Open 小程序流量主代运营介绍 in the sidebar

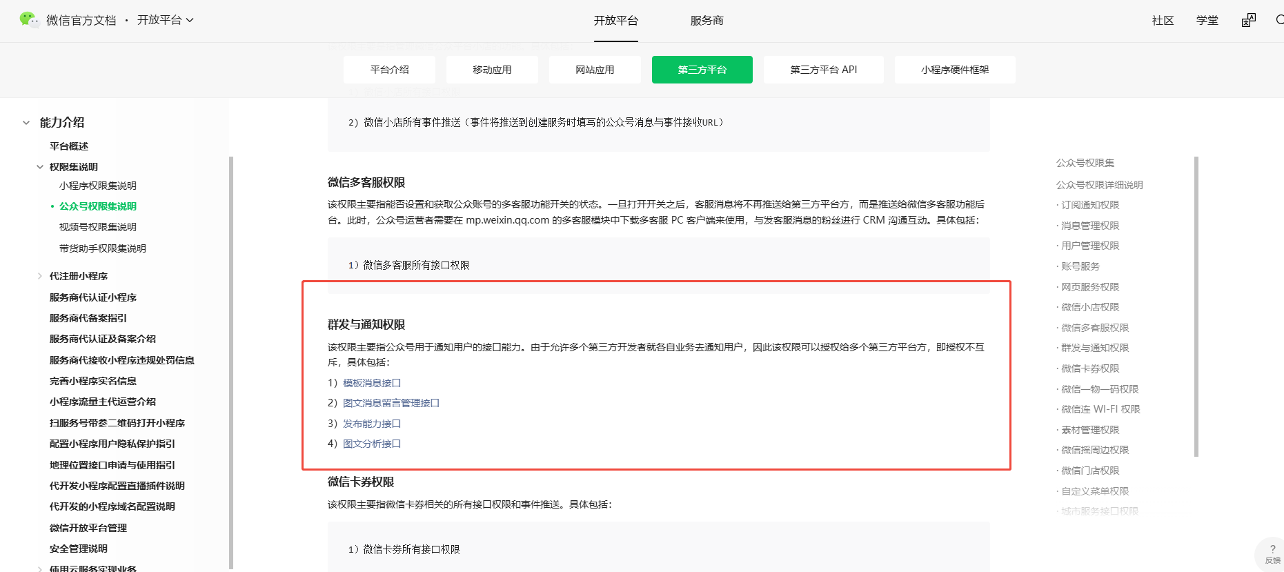tap(103, 402)
